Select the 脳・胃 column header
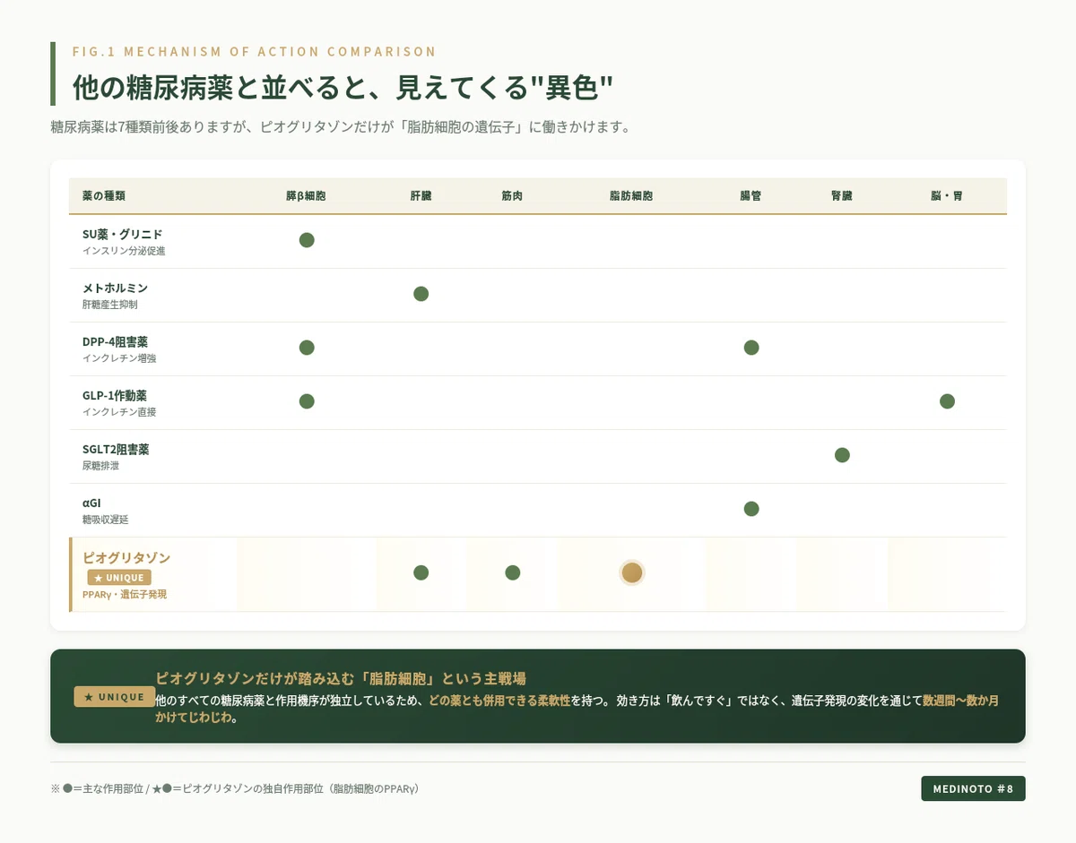This screenshot has width=1076, height=843. [947, 196]
